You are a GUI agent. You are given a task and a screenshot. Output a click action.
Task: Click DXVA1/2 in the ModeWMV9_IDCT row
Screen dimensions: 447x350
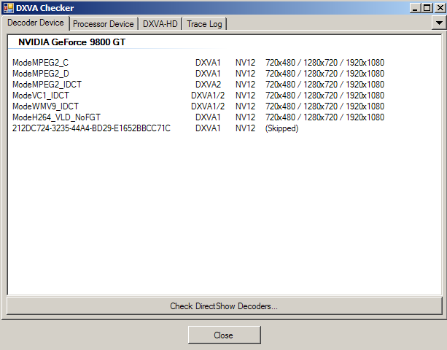coord(208,106)
